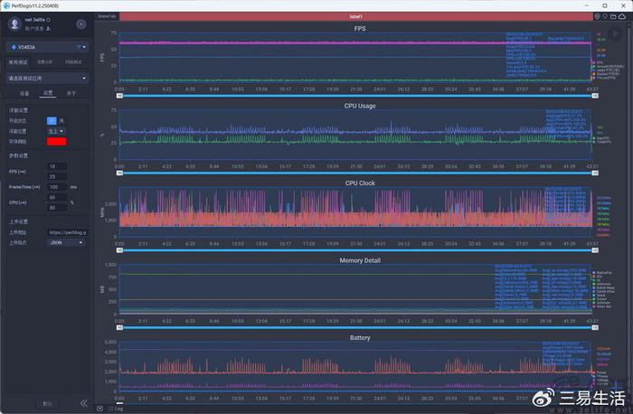
Task: Toggle the Log checkbox
Action: (x=111, y=409)
